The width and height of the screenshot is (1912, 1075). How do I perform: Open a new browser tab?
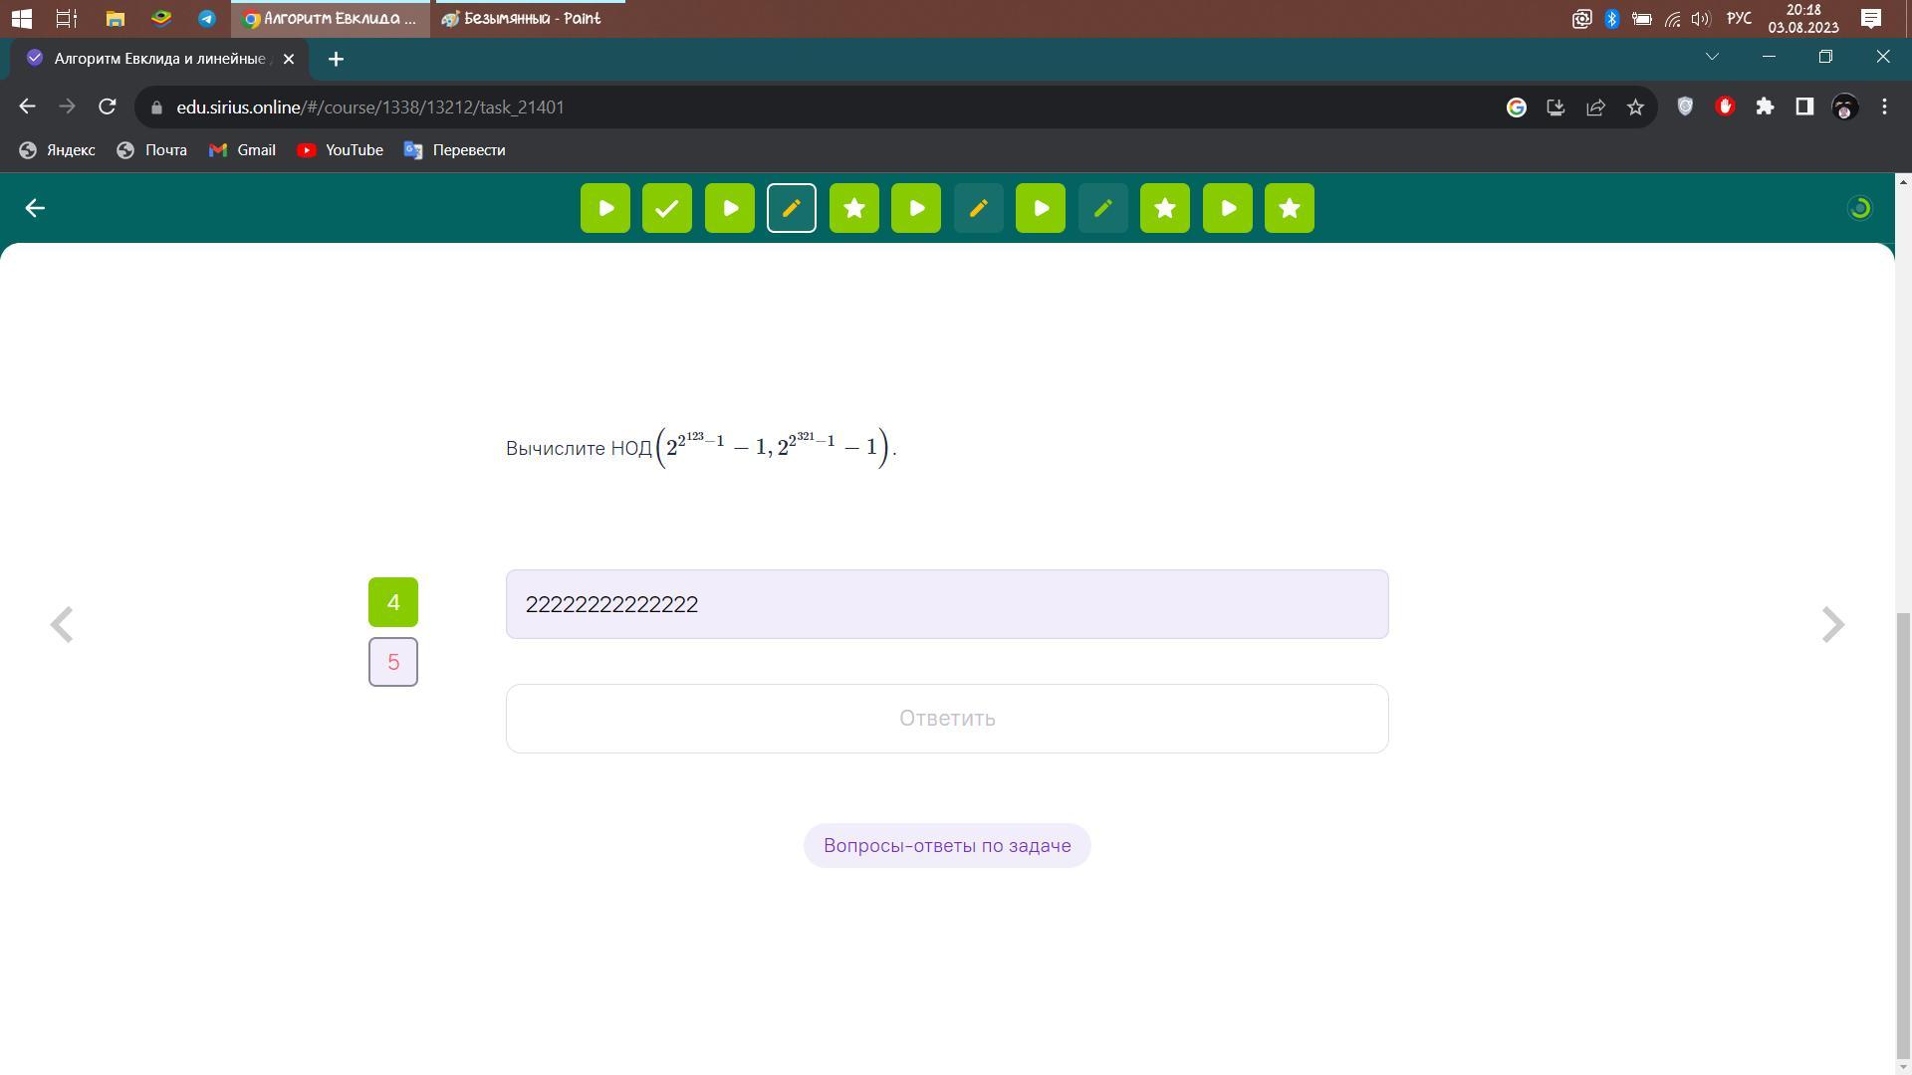(x=336, y=59)
